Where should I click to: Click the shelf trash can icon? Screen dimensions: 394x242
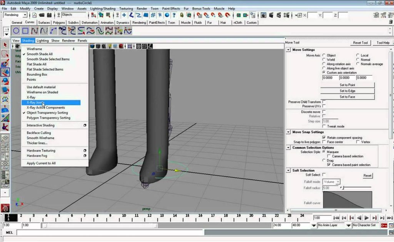click(x=391, y=22)
